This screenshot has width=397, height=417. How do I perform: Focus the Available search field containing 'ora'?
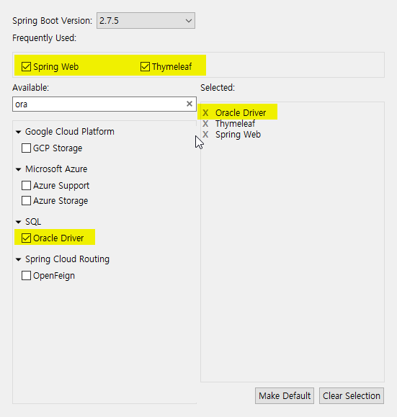pos(104,104)
